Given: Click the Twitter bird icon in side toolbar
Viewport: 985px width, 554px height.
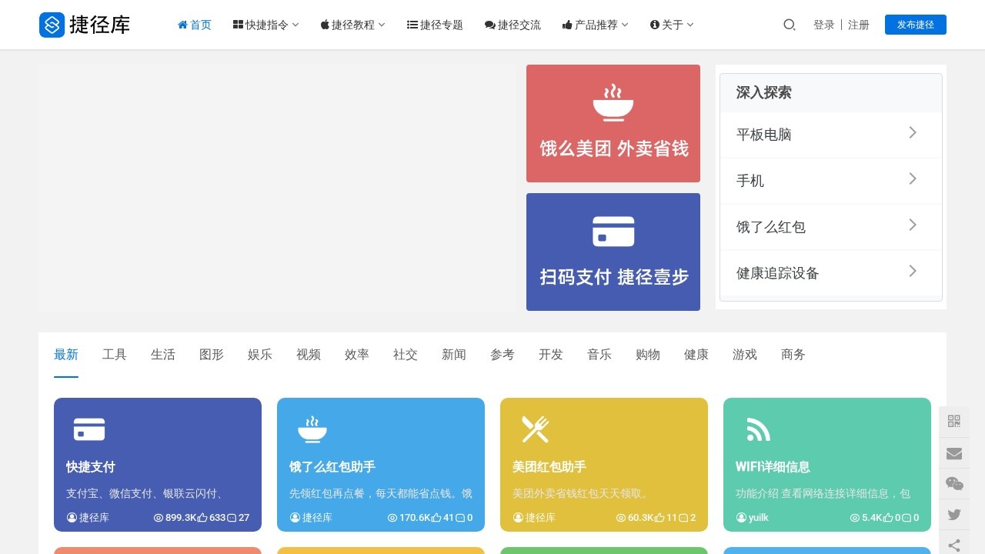Looking at the screenshot, I should coord(954,515).
